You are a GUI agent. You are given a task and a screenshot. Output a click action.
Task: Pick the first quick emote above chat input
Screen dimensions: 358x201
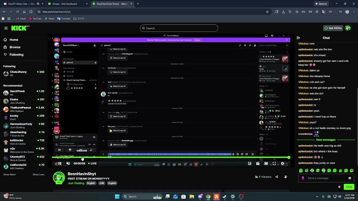[301, 171]
